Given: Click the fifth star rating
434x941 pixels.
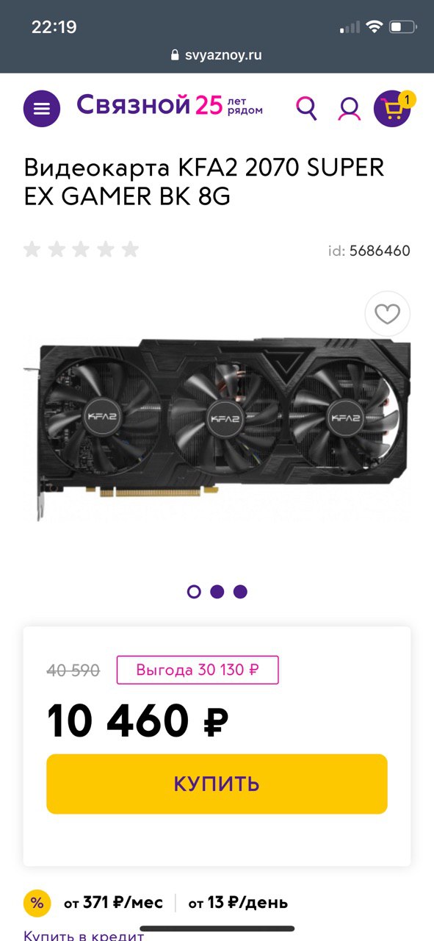Looking at the screenshot, I should coord(130,249).
